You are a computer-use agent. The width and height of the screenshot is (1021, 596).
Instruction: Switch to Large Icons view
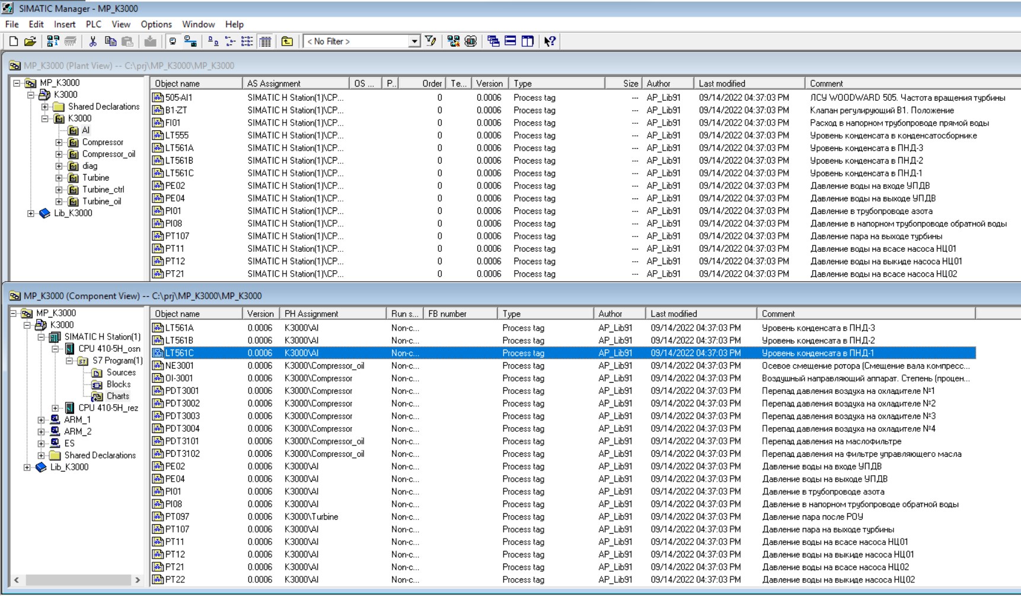click(x=213, y=41)
